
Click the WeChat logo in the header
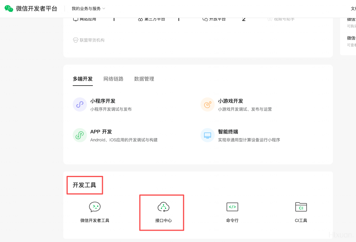coord(9,9)
